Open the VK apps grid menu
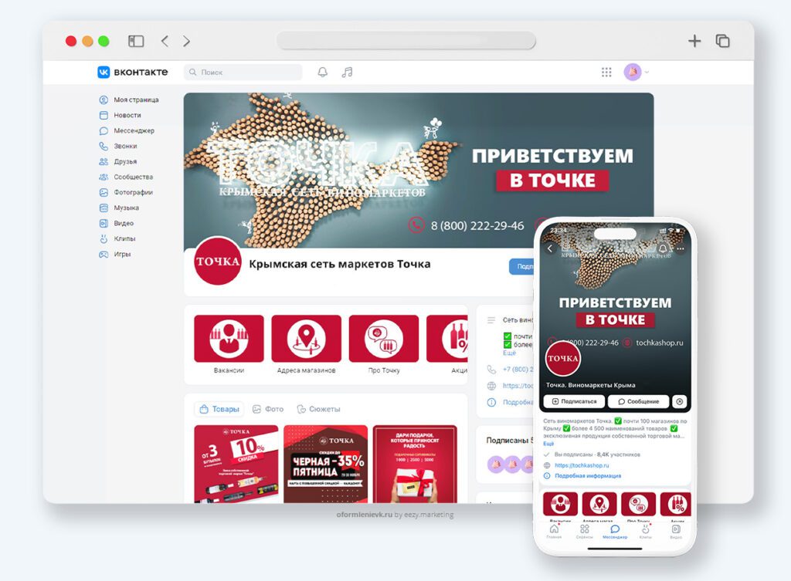This screenshot has height=581, width=791. pyautogui.click(x=607, y=72)
